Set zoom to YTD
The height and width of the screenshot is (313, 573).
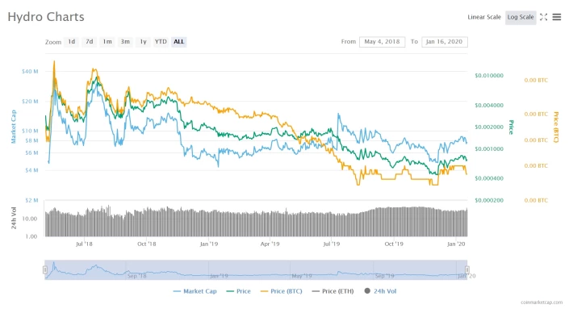pyautogui.click(x=161, y=42)
